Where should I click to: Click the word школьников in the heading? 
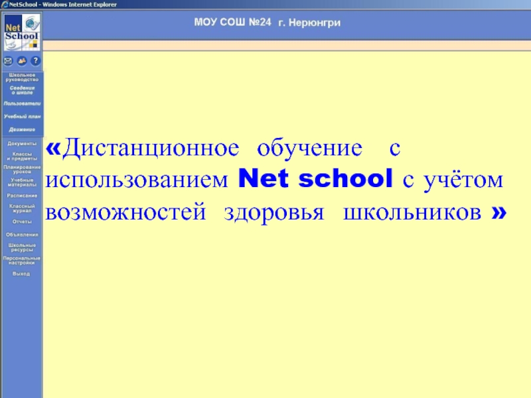tap(412, 212)
